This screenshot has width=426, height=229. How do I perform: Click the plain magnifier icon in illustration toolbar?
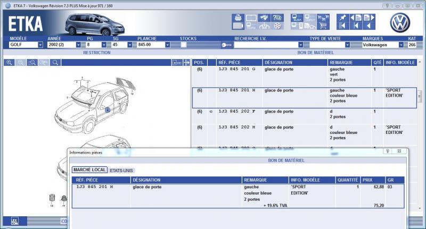tap(55, 63)
